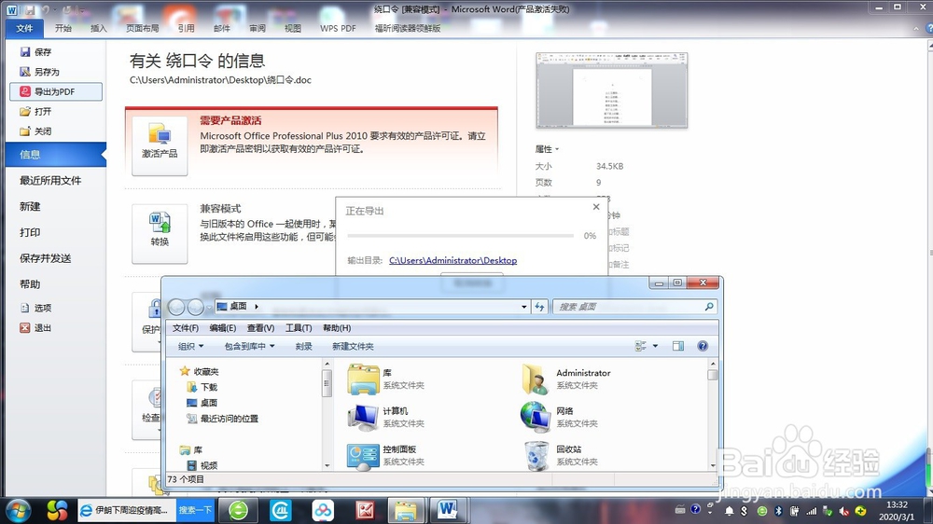933x524 pixels.
Task: Click the Explorer search magnifier icon
Action: [709, 307]
